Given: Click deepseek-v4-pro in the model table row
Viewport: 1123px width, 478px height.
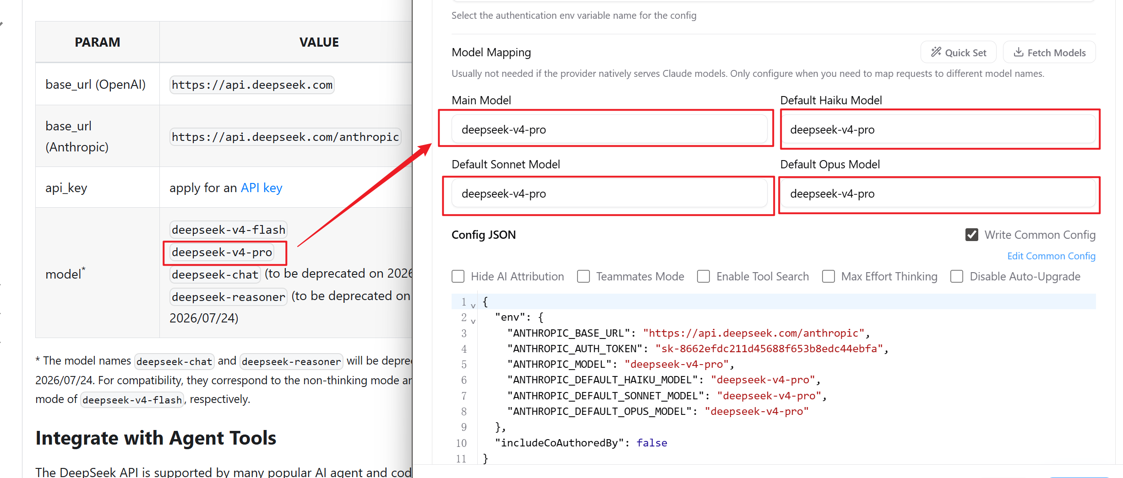Looking at the screenshot, I should pos(222,252).
